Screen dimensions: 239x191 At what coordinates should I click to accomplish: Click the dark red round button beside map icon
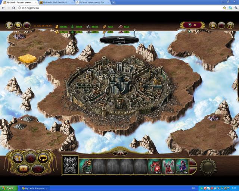pos(27,25)
